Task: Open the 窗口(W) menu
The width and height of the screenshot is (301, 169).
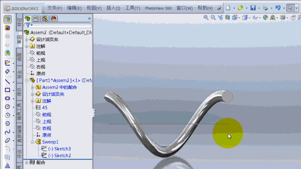Action: point(185,8)
